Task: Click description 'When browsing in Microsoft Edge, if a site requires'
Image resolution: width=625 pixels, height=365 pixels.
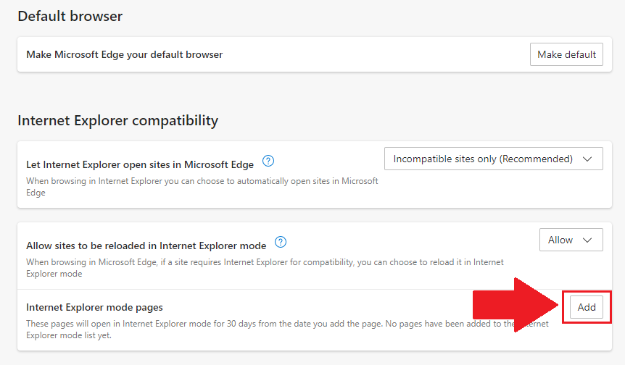Action: point(265,268)
